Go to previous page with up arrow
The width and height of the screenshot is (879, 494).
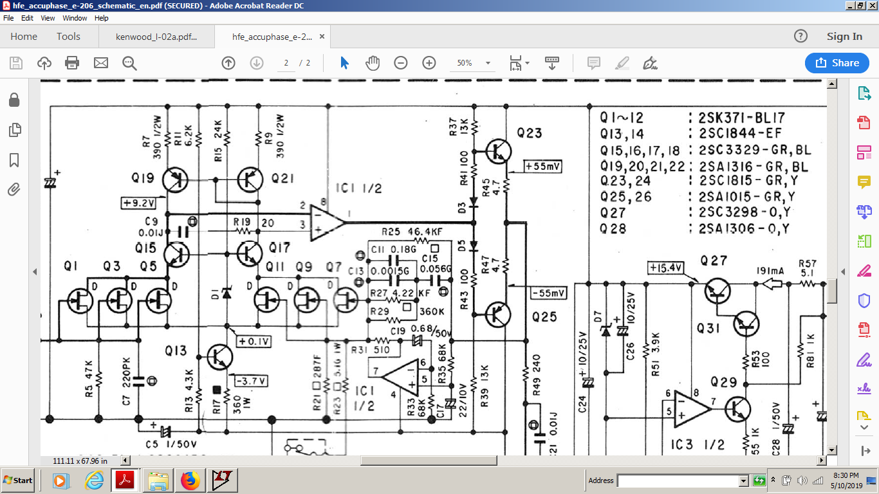228,63
